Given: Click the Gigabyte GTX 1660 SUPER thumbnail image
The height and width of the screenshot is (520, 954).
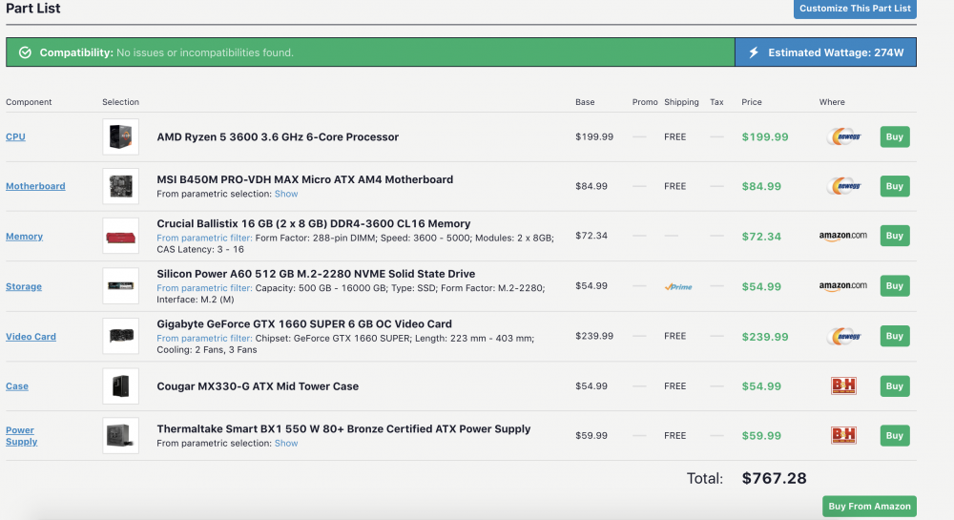Looking at the screenshot, I should click(x=121, y=336).
